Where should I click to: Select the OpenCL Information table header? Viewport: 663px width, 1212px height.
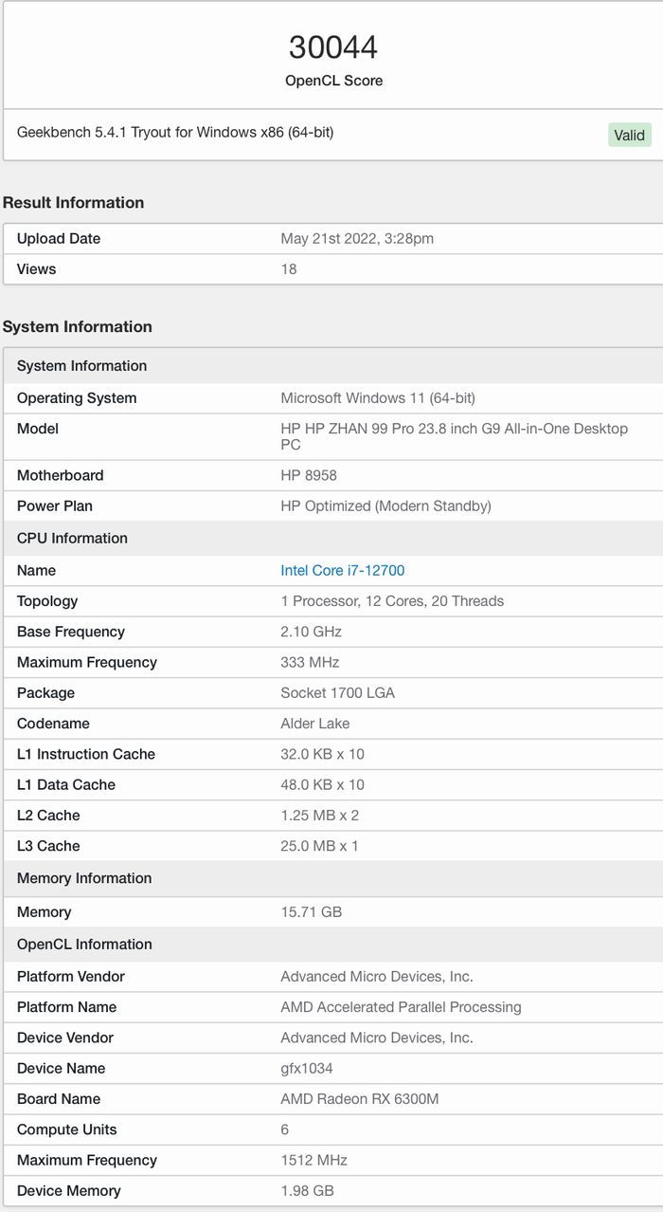coord(84,944)
